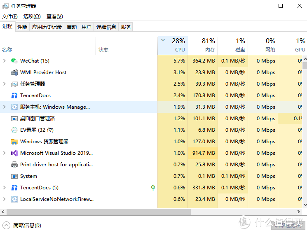Click the System process icon
The width and height of the screenshot is (307, 233).
coord(14,176)
